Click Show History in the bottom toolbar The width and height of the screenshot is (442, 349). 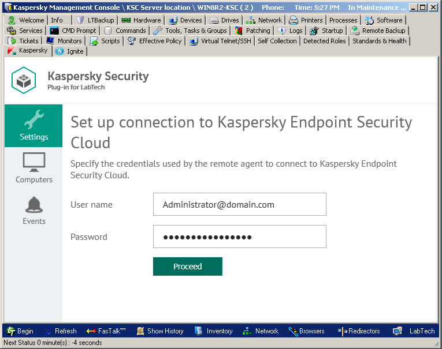click(x=160, y=331)
